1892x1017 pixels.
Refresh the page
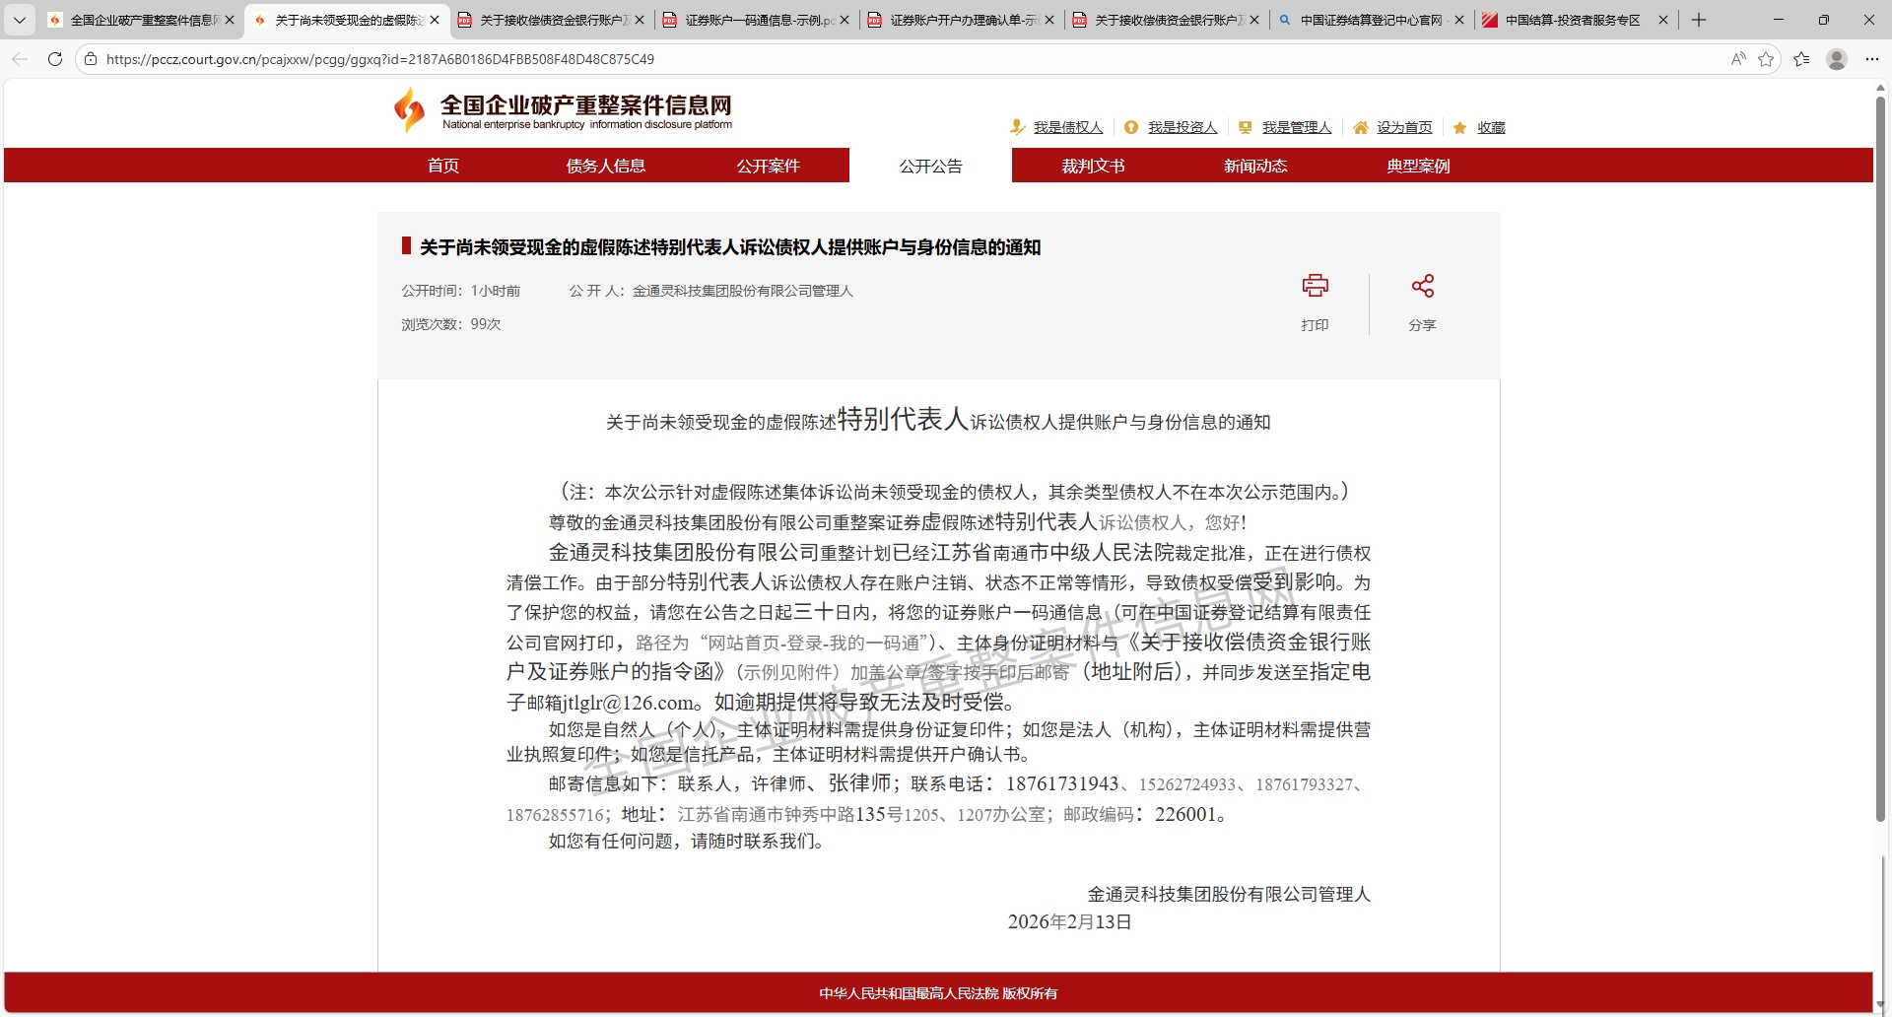(55, 59)
